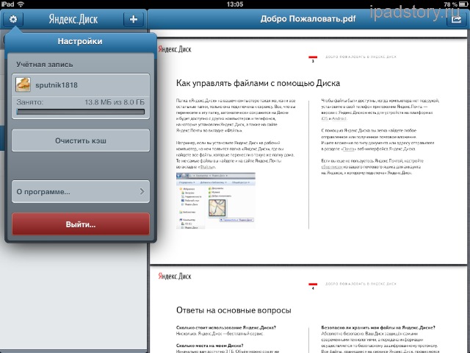Tap the question Сколько места на моем Диске?
470x353 pixels.
click(x=210, y=346)
